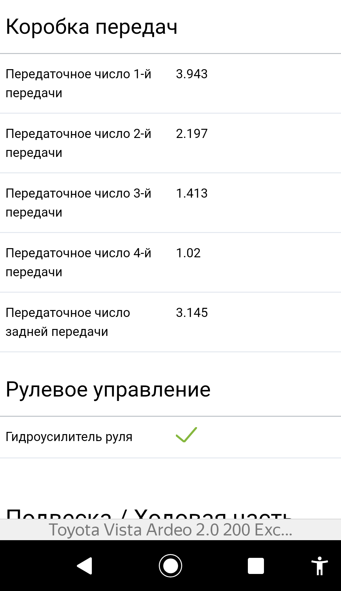This screenshot has height=591, width=341.
Task: Tap the 2nd gear ratio label
Action: pos(78,143)
